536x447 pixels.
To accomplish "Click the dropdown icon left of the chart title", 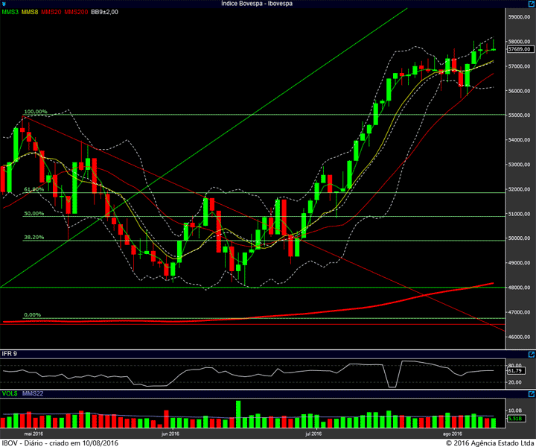I will pyautogui.click(x=4, y=4).
